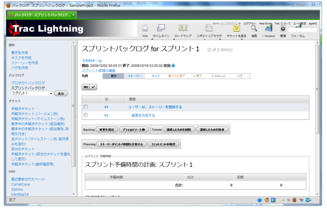327x211 pixels.
Task: Open the リポジトリブラウザ repository icon
Action: click(x=209, y=28)
